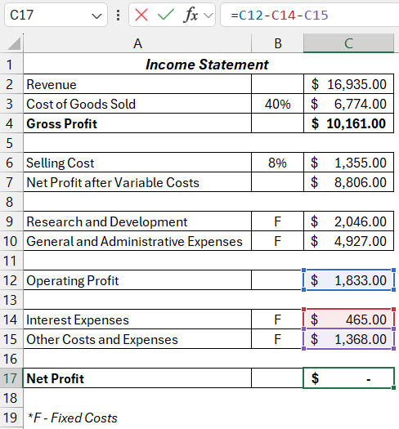The width and height of the screenshot is (399, 429).
Task: Select the $8,806.00 cell
Action: click(348, 182)
